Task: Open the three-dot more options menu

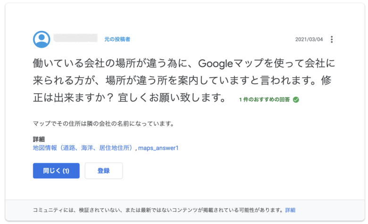Action: [332, 40]
